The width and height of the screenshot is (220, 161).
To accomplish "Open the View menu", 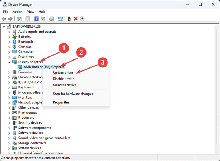I will coord(30,12).
